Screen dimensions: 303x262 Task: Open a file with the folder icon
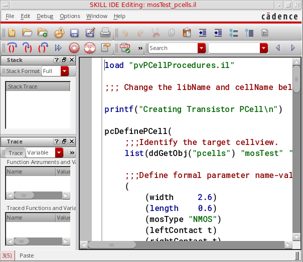[27, 32]
